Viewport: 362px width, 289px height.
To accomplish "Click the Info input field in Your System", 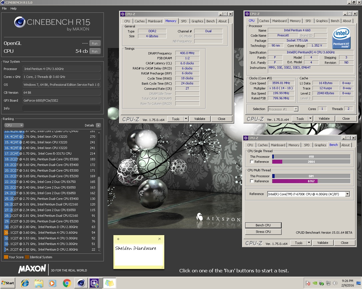I will (61, 108).
